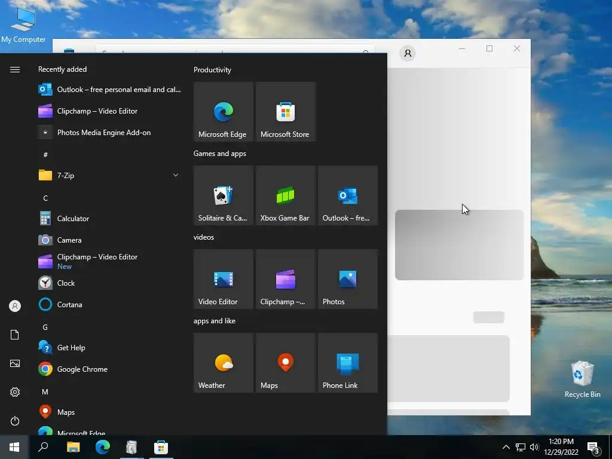Image resolution: width=612 pixels, height=459 pixels.
Task: Open the Maps tile
Action: point(285,363)
